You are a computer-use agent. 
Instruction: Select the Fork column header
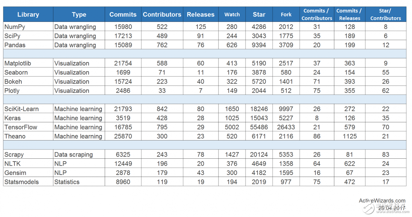point(286,14)
